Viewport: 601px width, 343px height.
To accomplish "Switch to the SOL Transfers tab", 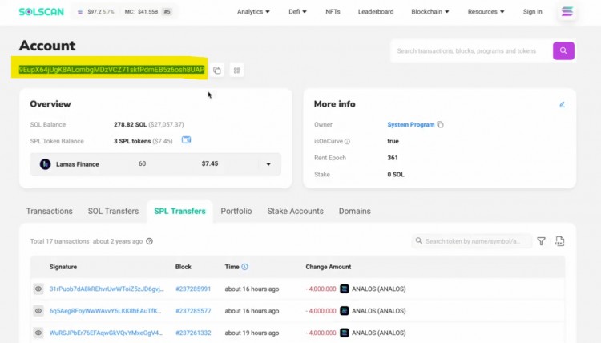I will click(113, 212).
